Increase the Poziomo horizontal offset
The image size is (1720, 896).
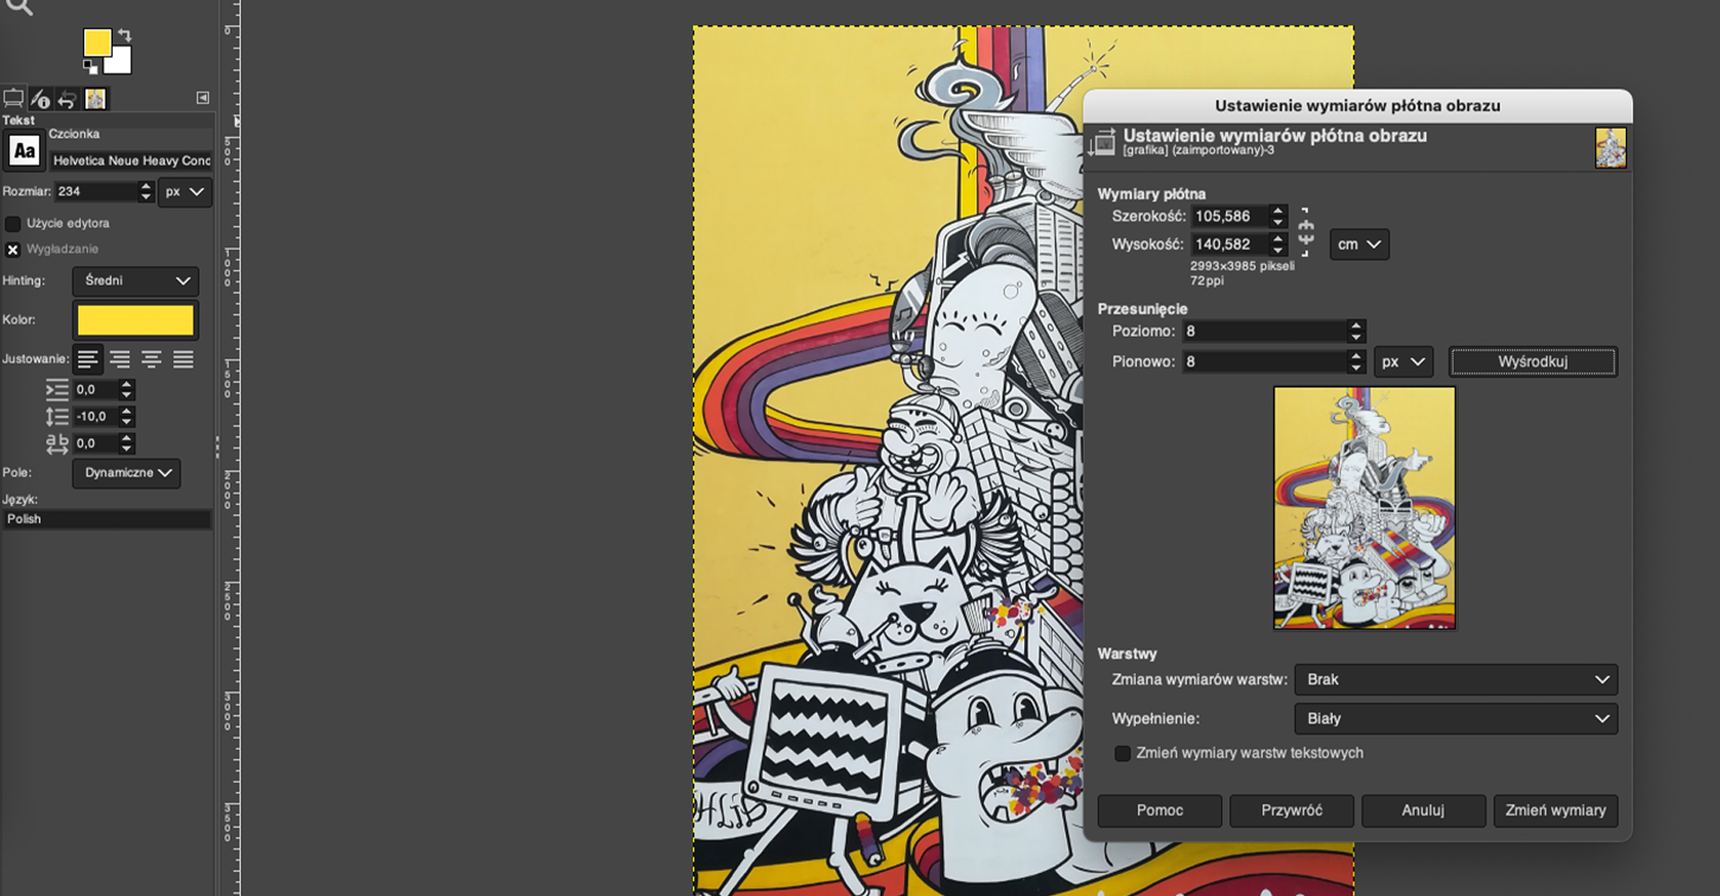point(1356,326)
